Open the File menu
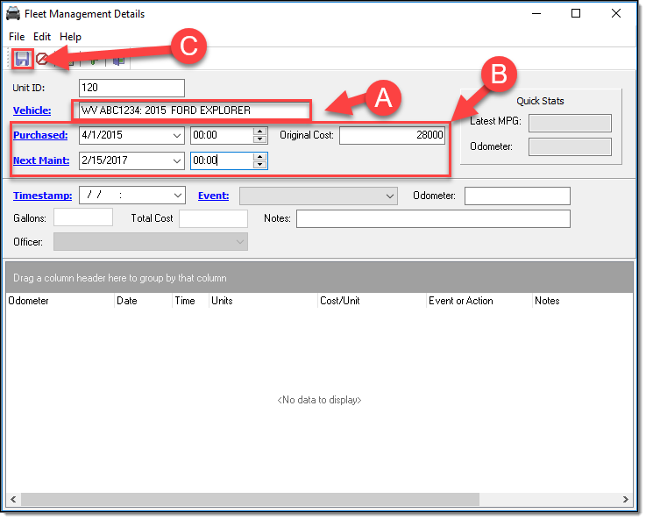Viewport: 646px width, 520px height. coord(17,37)
